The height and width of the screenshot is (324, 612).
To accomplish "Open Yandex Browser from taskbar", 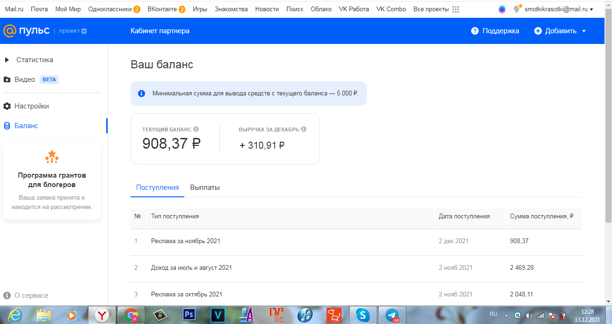I will (x=102, y=316).
